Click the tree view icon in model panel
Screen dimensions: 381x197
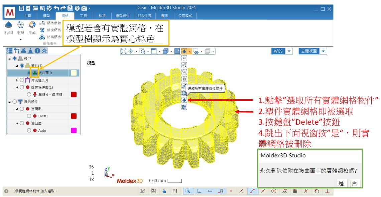tap(16, 51)
